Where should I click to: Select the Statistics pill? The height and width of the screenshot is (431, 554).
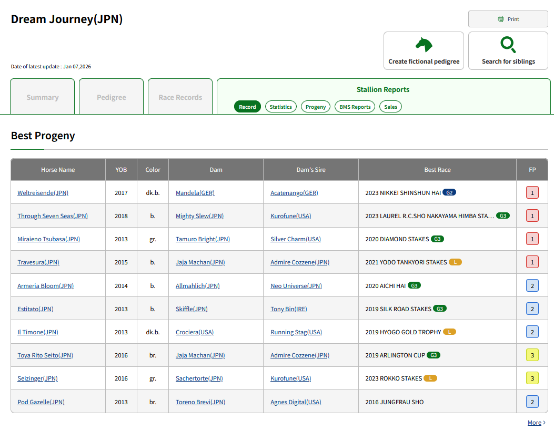click(280, 107)
